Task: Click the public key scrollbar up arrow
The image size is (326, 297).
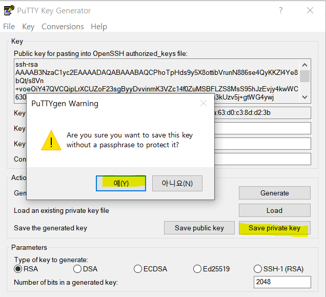Action: point(304,65)
